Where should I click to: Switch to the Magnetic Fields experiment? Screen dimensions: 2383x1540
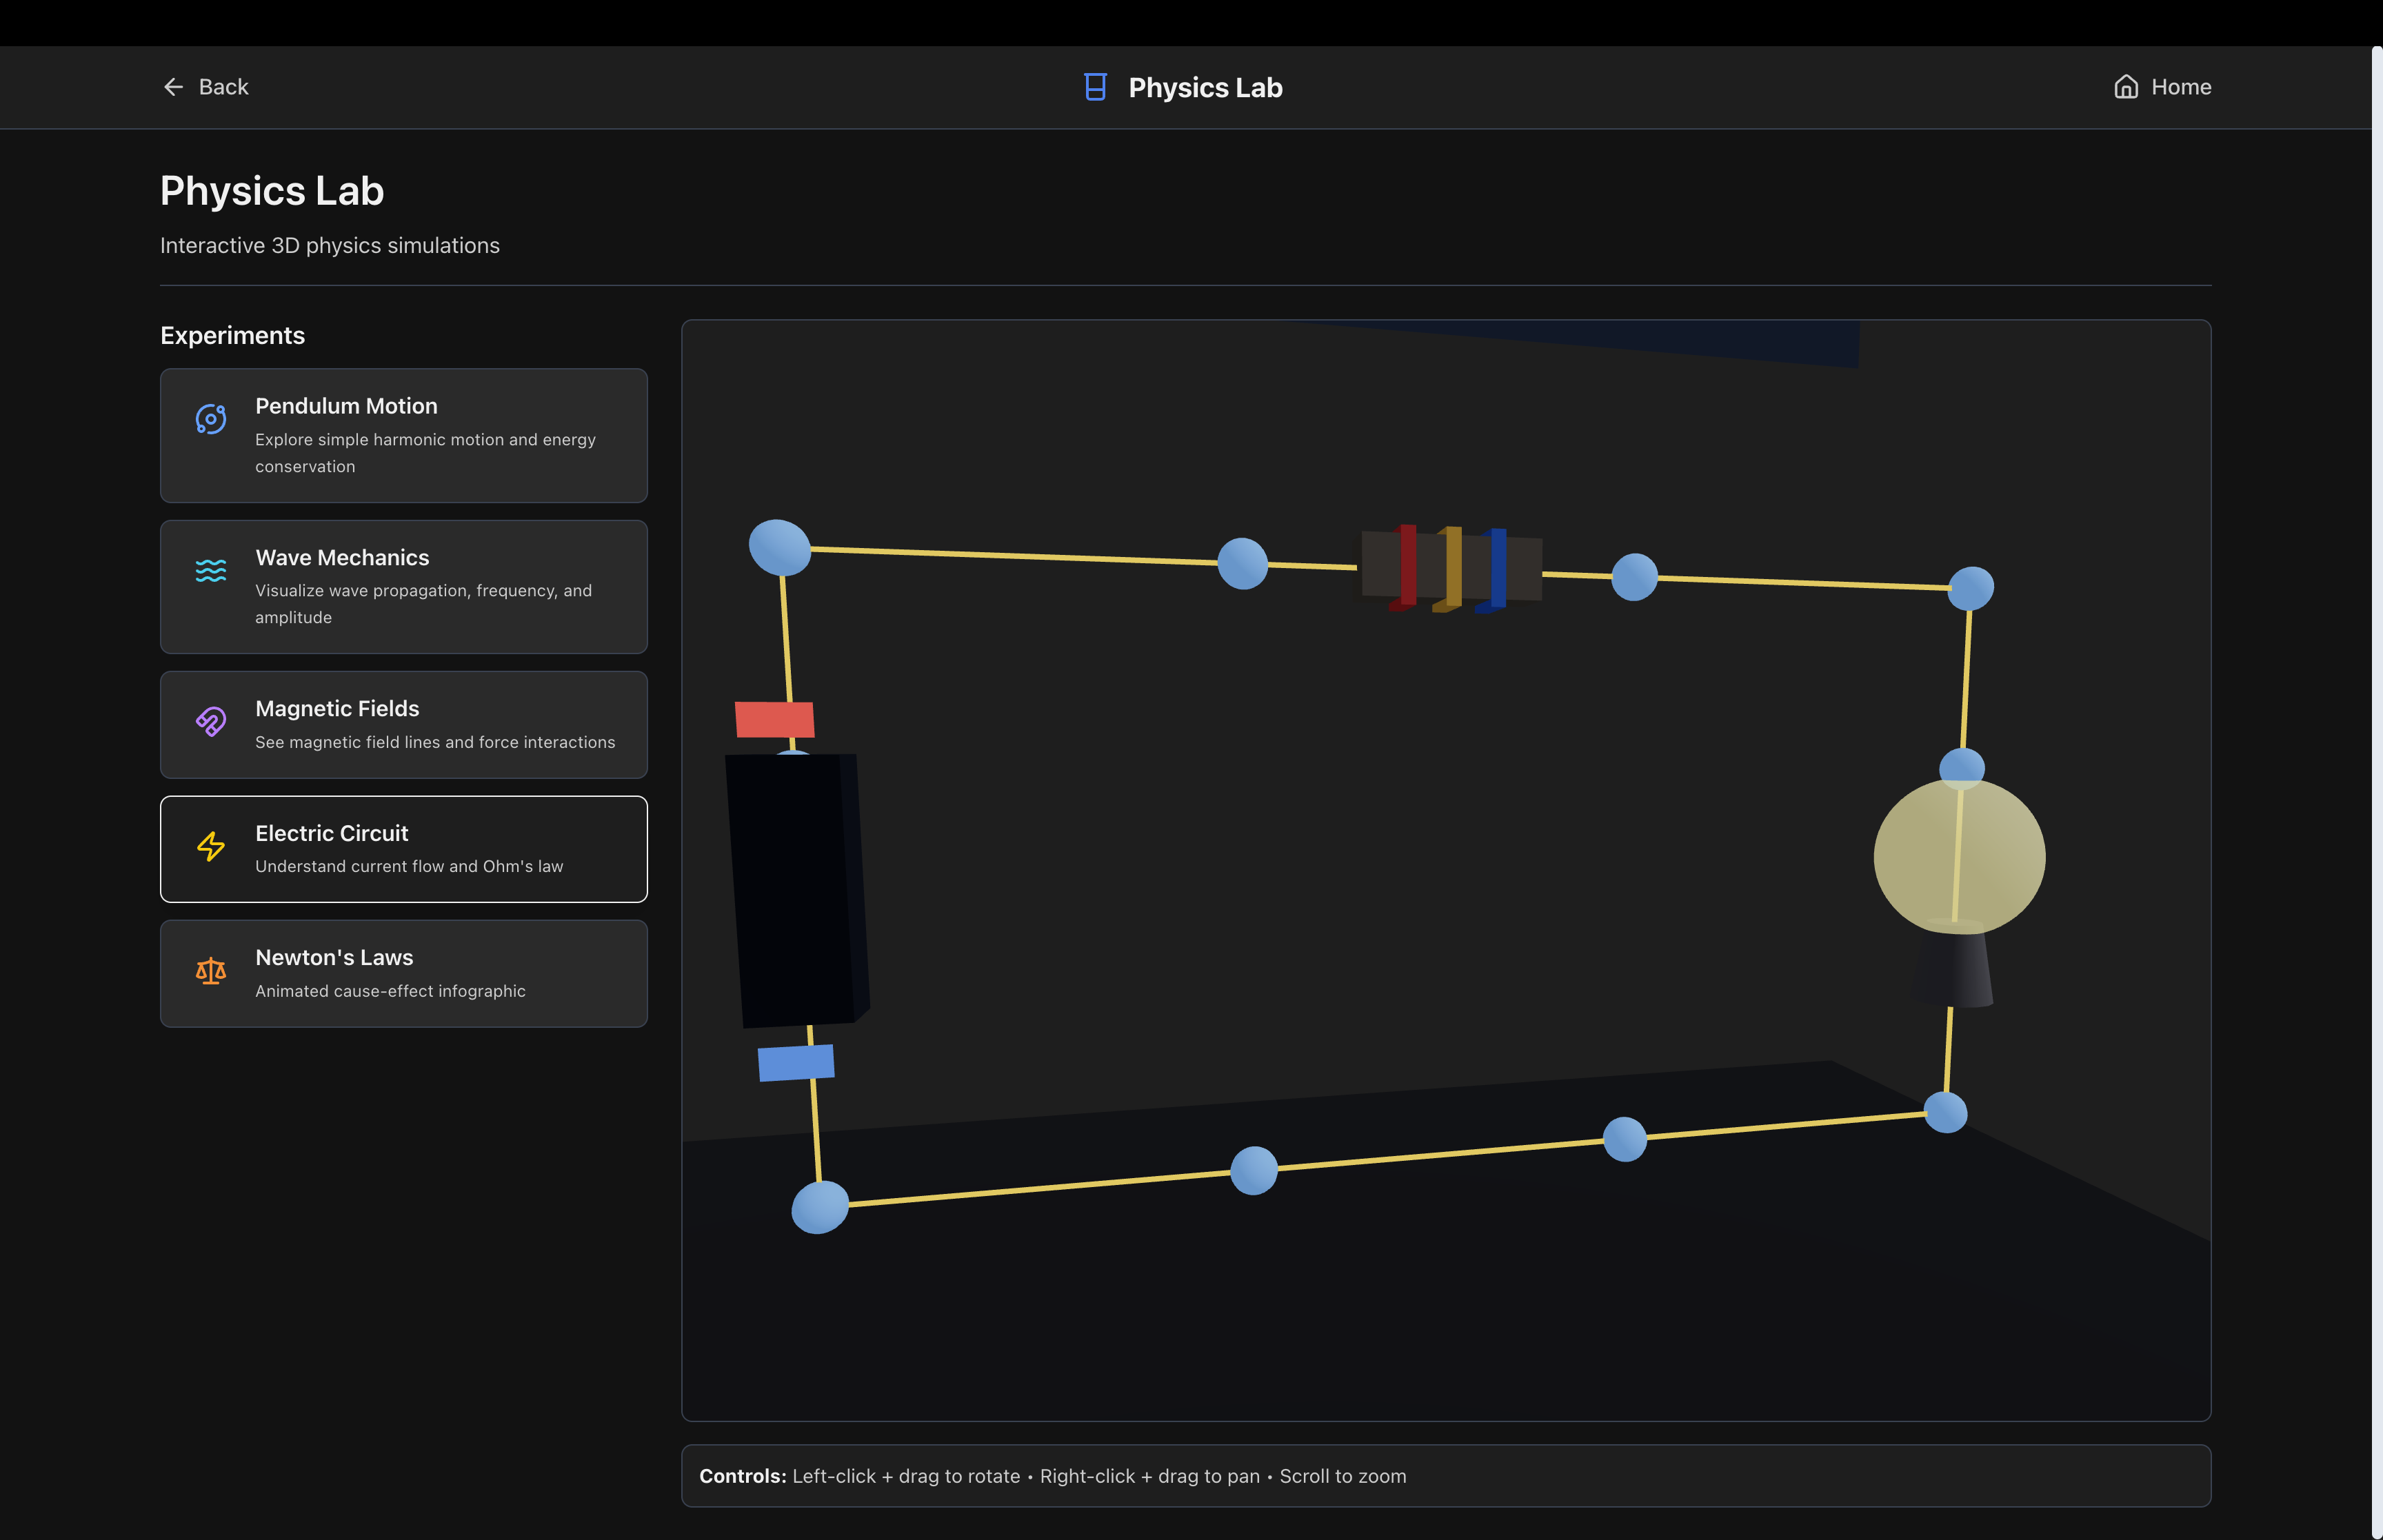tap(403, 724)
